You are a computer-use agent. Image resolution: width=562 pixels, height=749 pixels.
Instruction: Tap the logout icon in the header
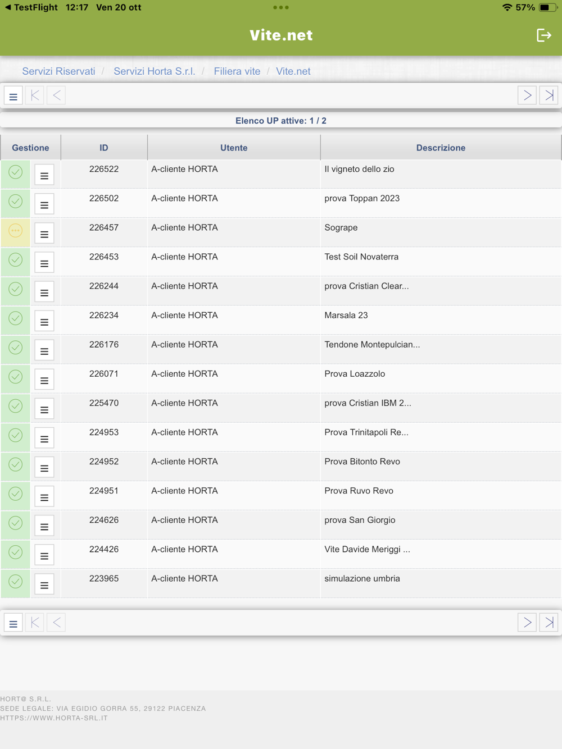544,35
